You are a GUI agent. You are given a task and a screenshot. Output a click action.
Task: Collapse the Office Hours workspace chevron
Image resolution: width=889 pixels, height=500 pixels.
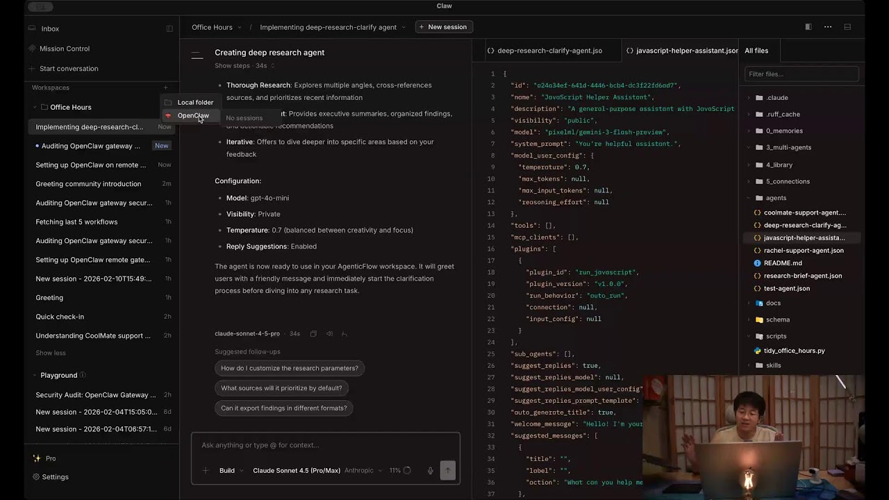tap(35, 107)
